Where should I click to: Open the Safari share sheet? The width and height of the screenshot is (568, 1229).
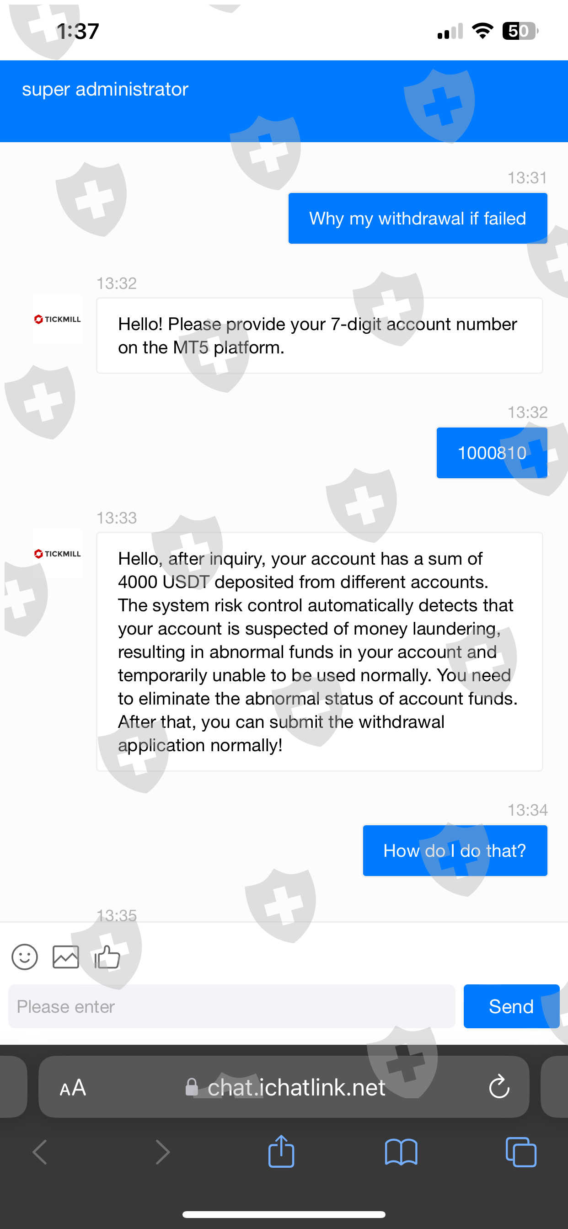[281, 1152]
